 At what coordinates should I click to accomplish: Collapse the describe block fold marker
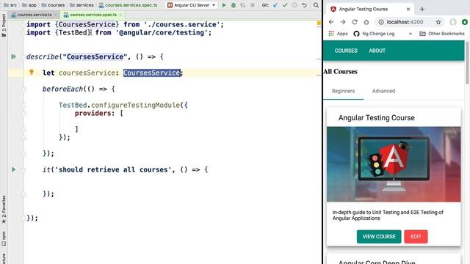(23, 56)
